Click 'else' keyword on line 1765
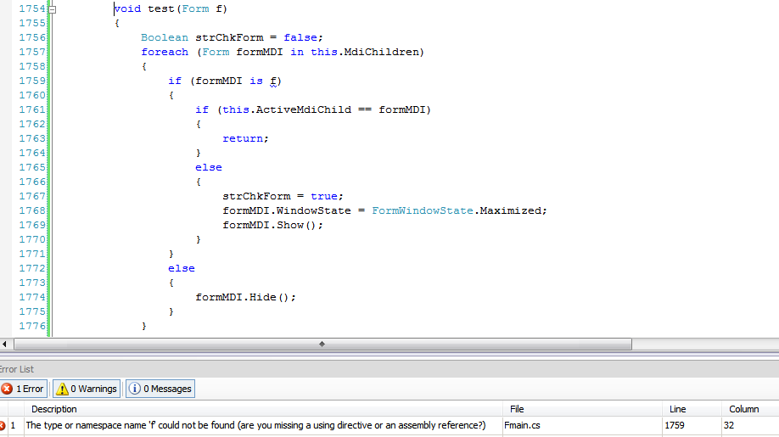779x437 pixels. (209, 167)
